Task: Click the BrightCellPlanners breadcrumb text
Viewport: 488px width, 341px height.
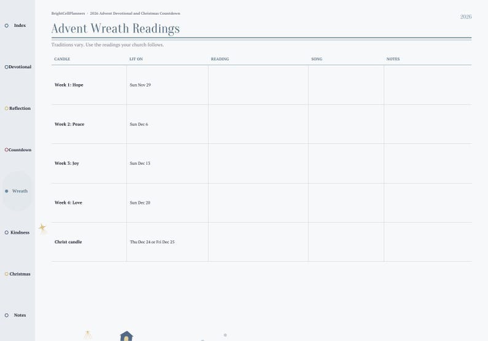Action: [68, 14]
